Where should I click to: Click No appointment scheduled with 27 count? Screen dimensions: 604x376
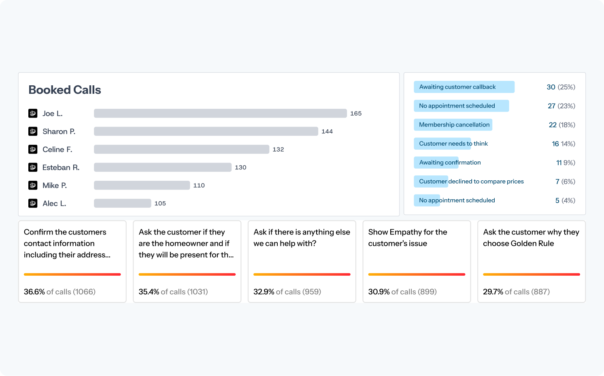click(x=461, y=106)
